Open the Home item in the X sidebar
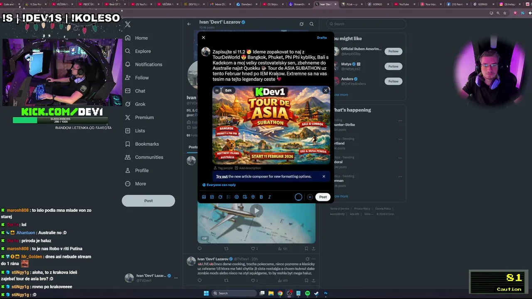 136,38
